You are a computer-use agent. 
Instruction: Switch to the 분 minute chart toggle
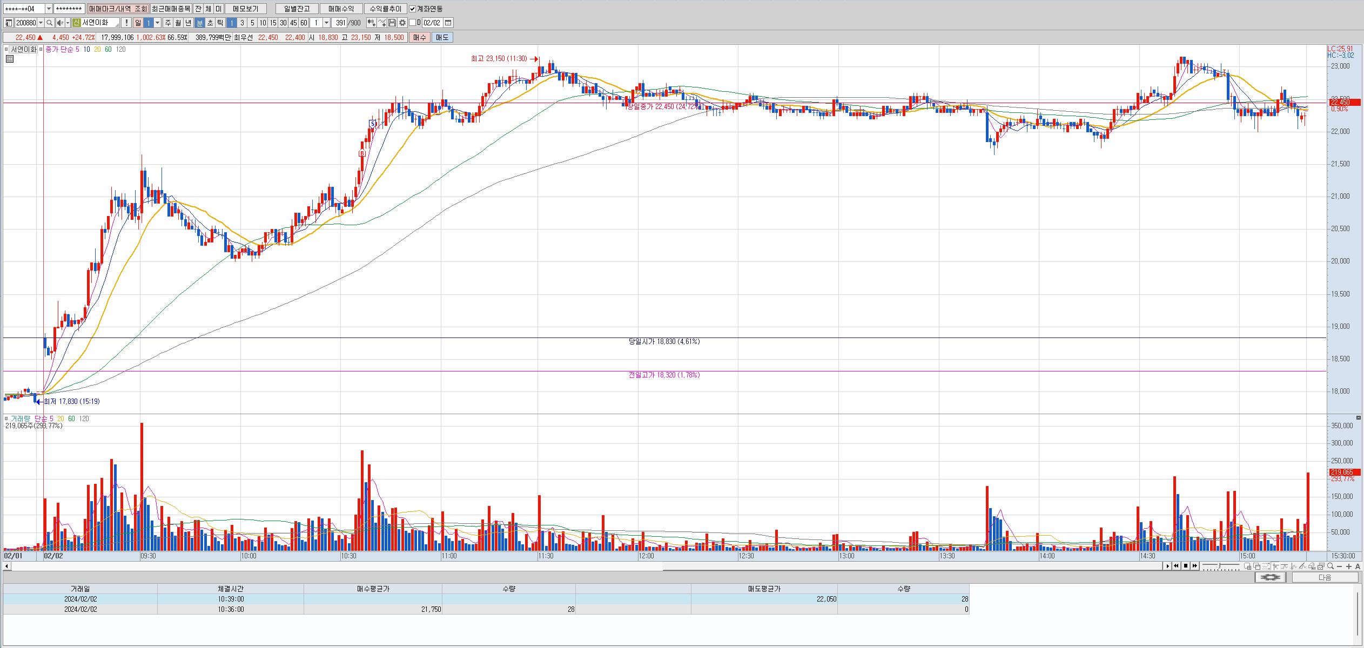199,23
